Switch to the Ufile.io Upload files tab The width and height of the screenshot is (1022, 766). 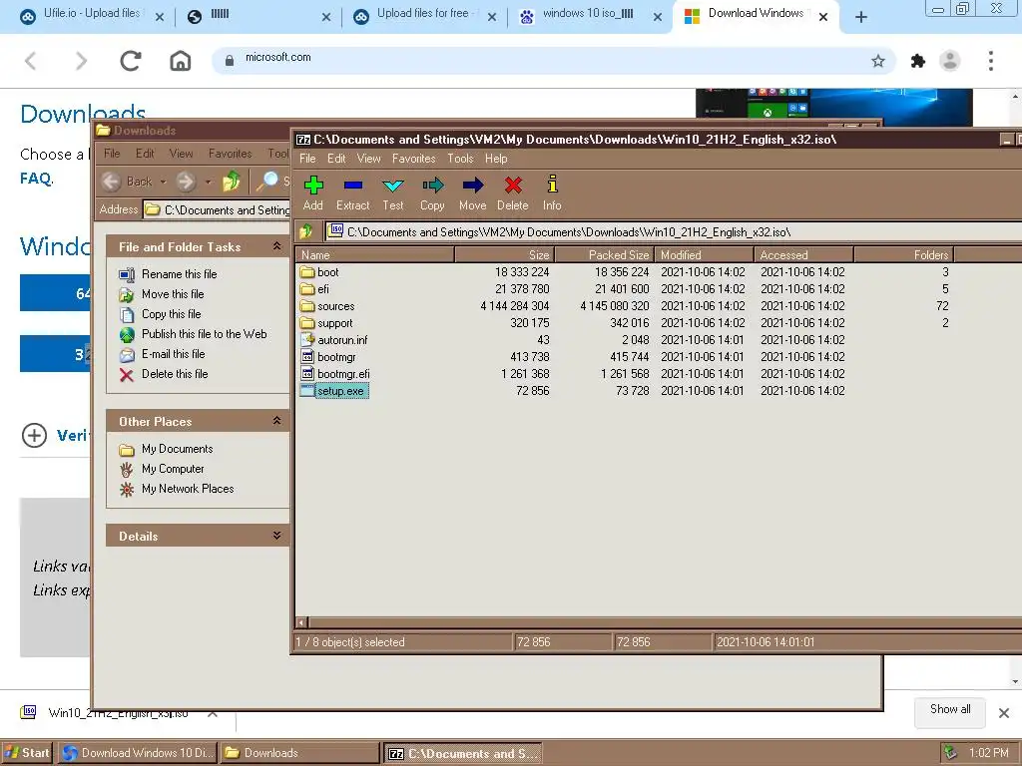[91, 16]
